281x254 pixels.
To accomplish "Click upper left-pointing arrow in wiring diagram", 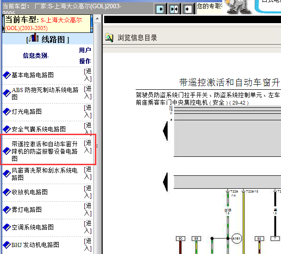I will click(165, 131).
